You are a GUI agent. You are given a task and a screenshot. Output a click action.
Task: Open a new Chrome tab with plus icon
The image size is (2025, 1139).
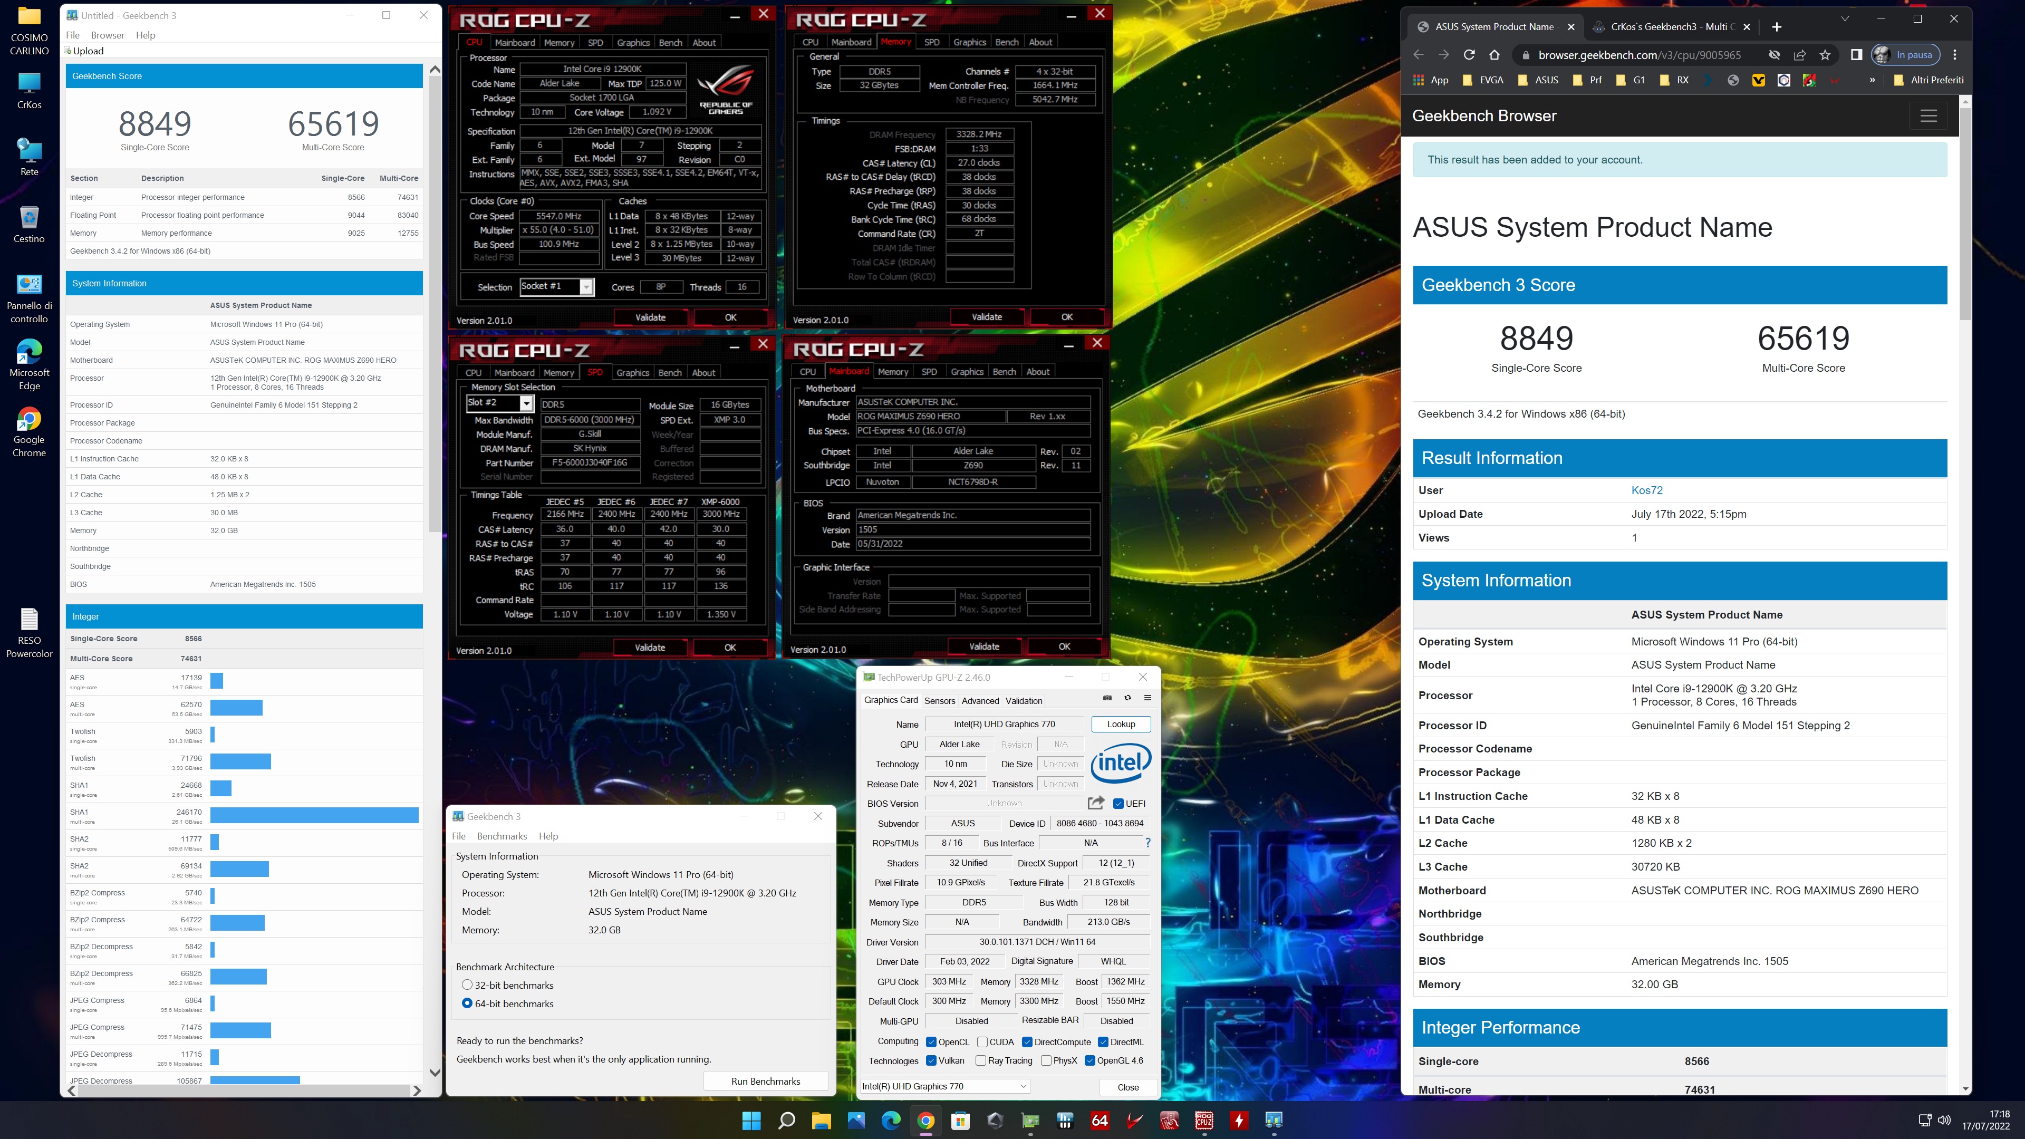[x=1777, y=27]
